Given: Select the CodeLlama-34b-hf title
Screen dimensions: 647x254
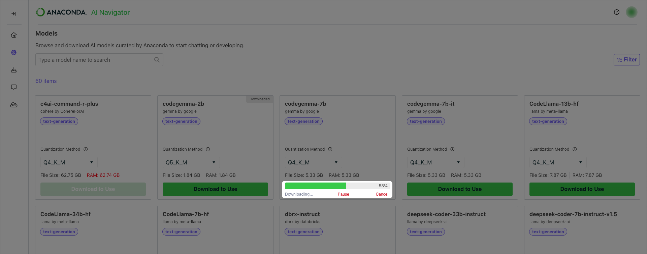Looking at the screenshot, I should [x=66, y=214].
